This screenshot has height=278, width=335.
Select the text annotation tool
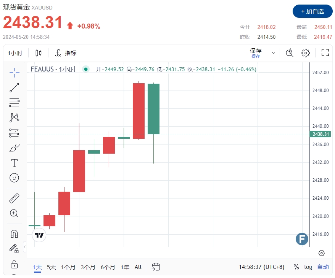pyautogui.click(x=14, y=163)
